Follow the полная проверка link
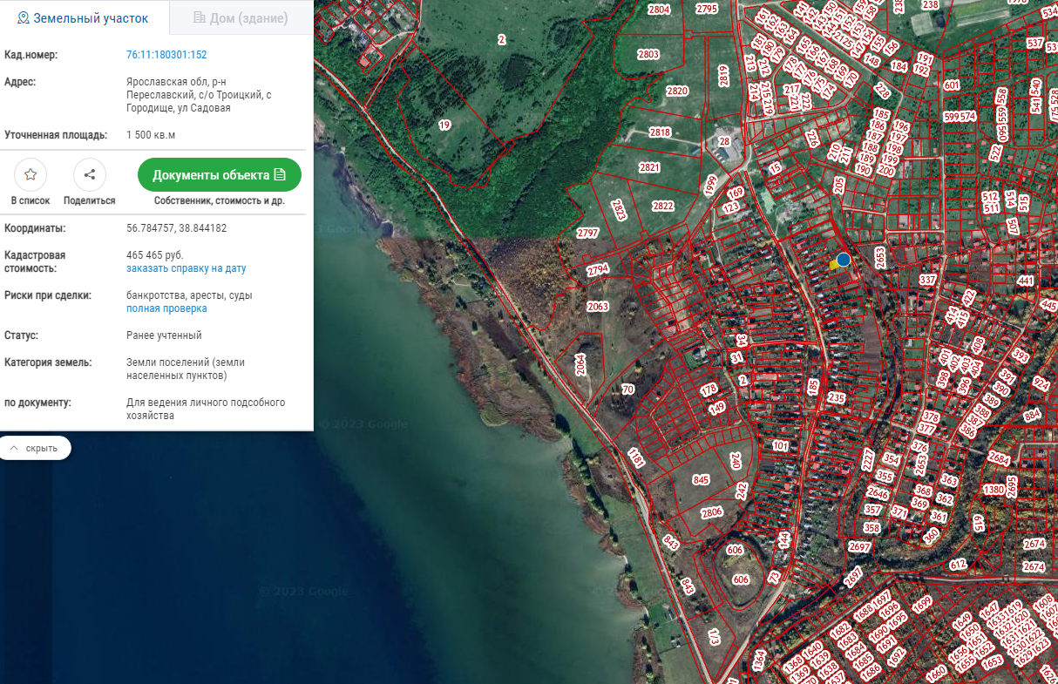Screen dimensions: 1058x684 166,308
